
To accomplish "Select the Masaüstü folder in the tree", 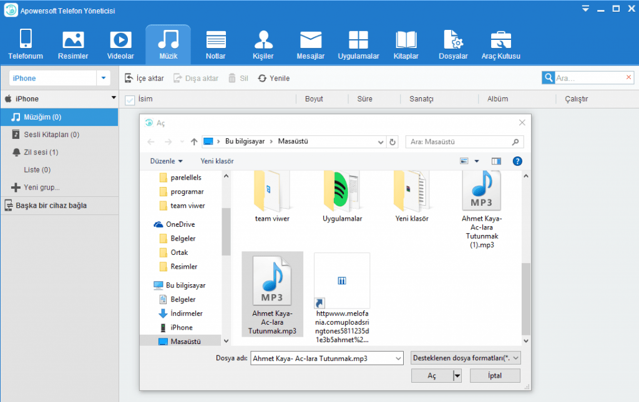I will tap(185, 342).
